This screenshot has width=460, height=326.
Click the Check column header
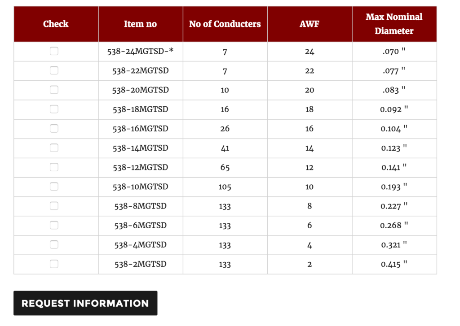(x=56, y=24)
